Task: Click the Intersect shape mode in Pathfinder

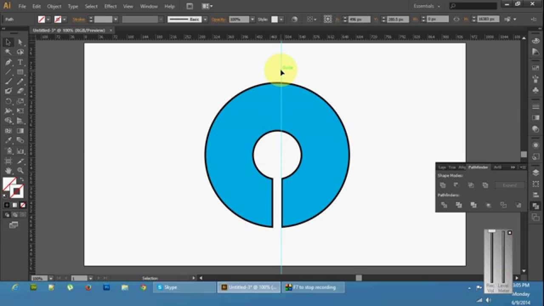Action: 471,185
